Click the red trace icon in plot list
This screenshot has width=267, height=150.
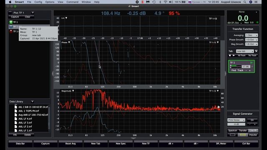coord(11,32)
